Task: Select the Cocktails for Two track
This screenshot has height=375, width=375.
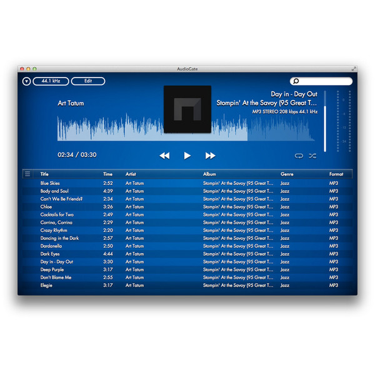Action: coord(187,214)
